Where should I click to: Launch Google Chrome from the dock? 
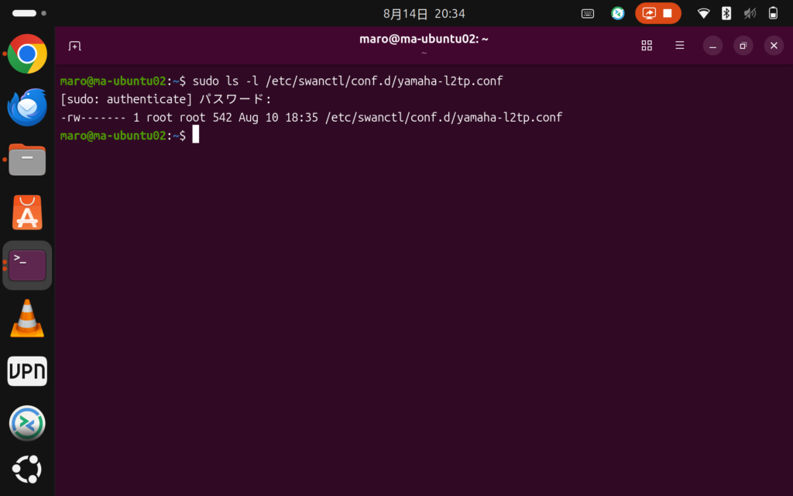[x=27, y=53]
